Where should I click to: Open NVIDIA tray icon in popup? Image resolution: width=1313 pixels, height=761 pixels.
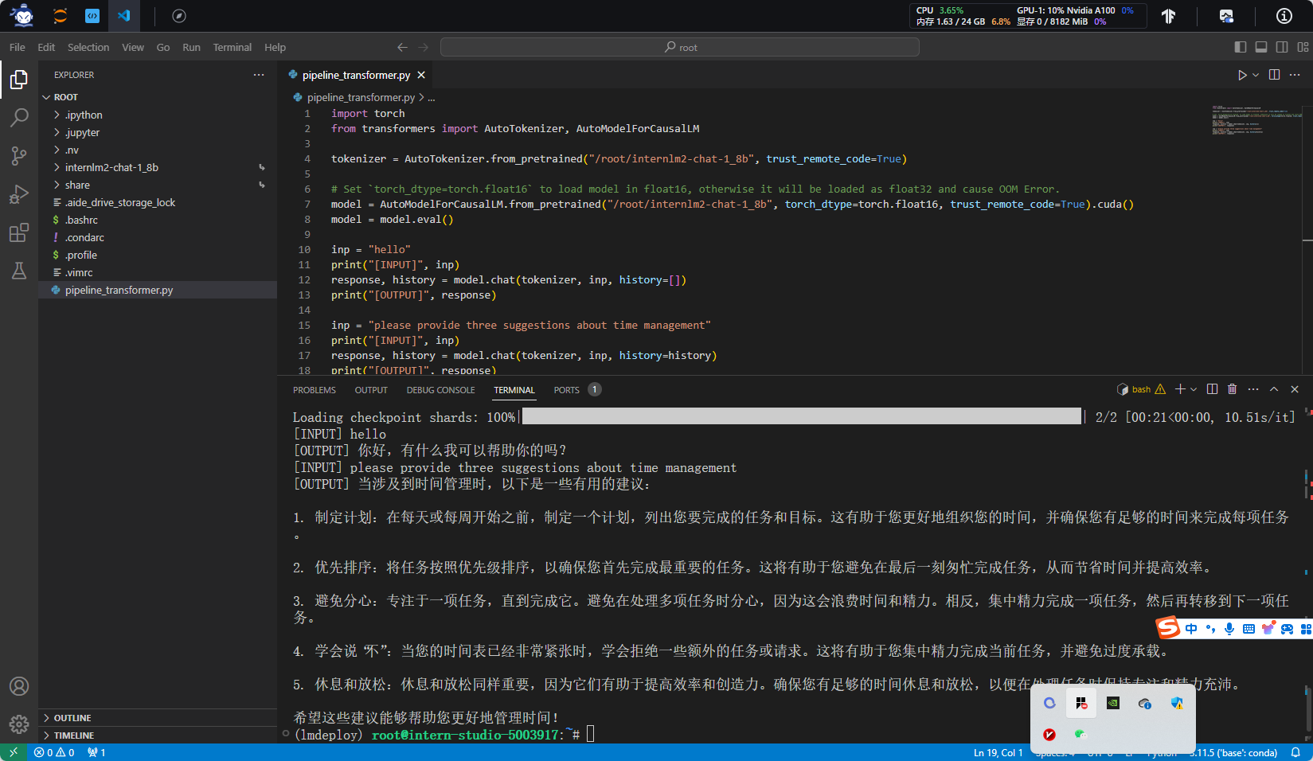tap(1113, 703)
